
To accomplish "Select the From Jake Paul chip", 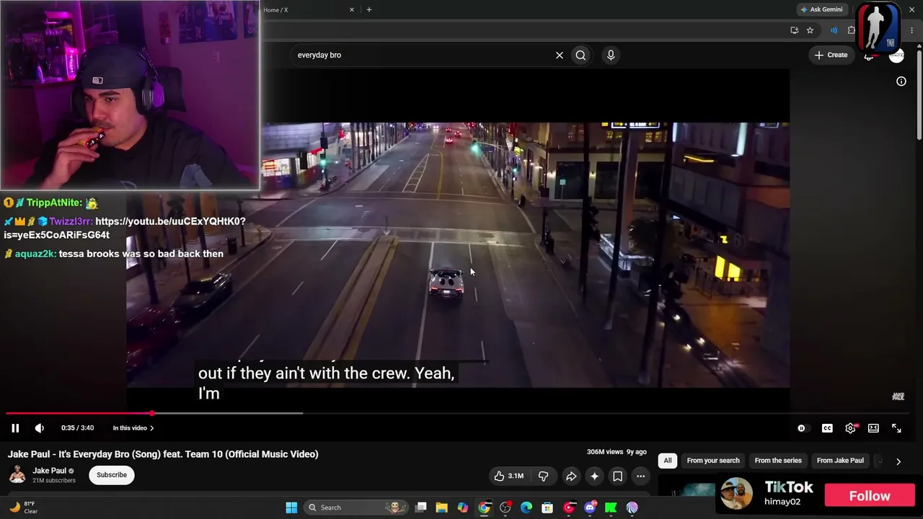I will click(840, 461).
